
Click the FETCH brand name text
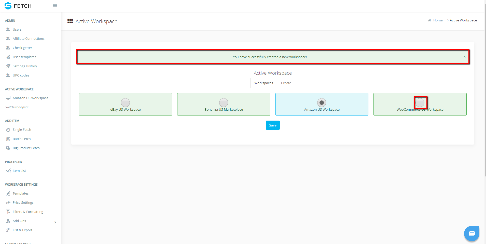point(23,6)
